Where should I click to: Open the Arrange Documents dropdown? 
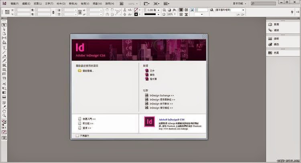(167, 4)
